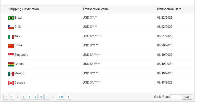Click the Brazil flag icon
The image size is (197, 108).
click(11, 18)
